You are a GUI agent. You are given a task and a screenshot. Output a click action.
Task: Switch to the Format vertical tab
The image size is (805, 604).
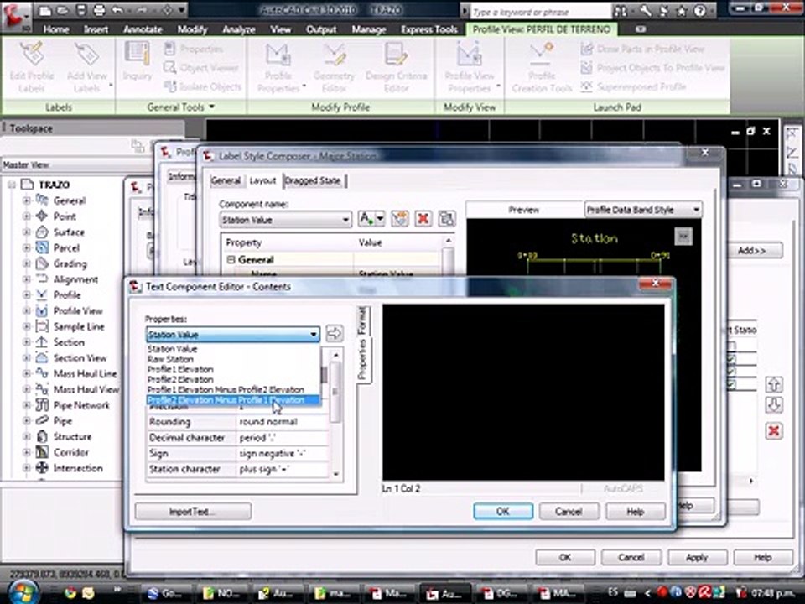click(x=362, y=320)
